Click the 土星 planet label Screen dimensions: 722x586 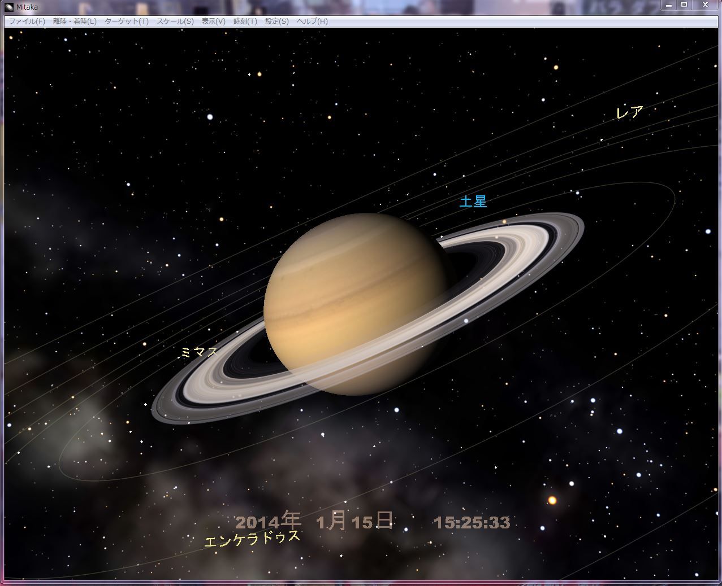(x=473, y=202)
